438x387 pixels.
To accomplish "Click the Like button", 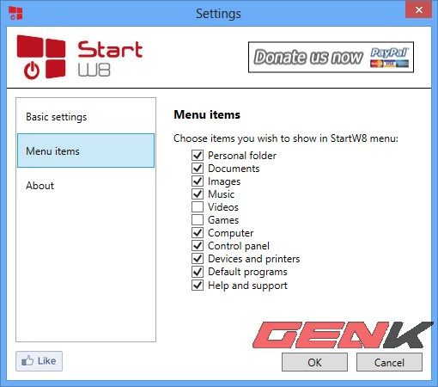I will pos(39,361).
